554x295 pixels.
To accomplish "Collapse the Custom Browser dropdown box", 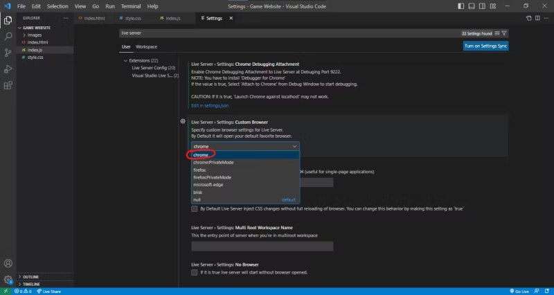I will click(245, 146).
